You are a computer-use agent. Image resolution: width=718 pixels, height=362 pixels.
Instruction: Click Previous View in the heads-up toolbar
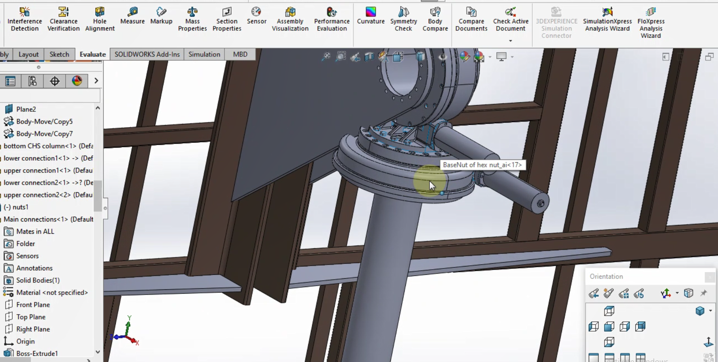point(355,57)
